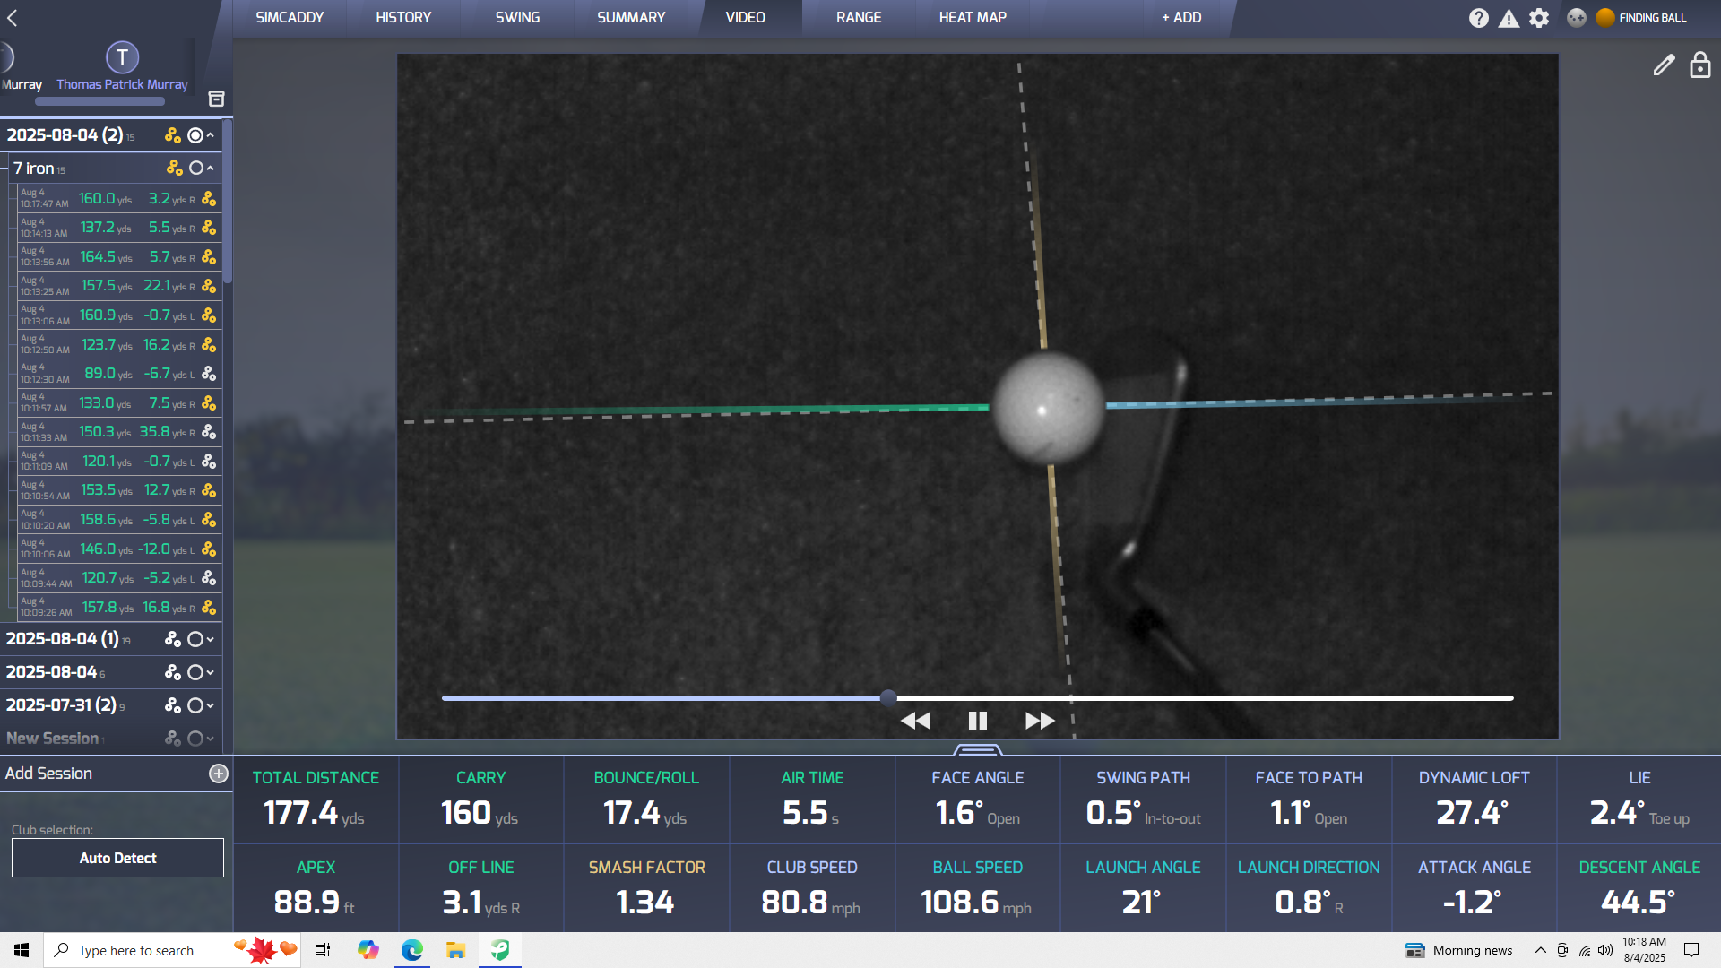Collapse the 2025-08-04 (2) session chevron

pos(211,135)
